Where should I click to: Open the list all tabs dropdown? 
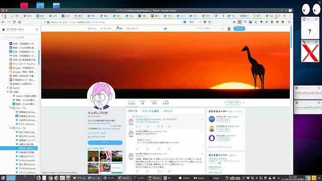tap(290, 16)
